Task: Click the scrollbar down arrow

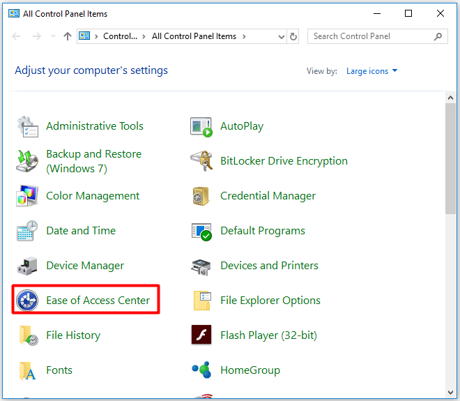Action: [x=451, y=393]
